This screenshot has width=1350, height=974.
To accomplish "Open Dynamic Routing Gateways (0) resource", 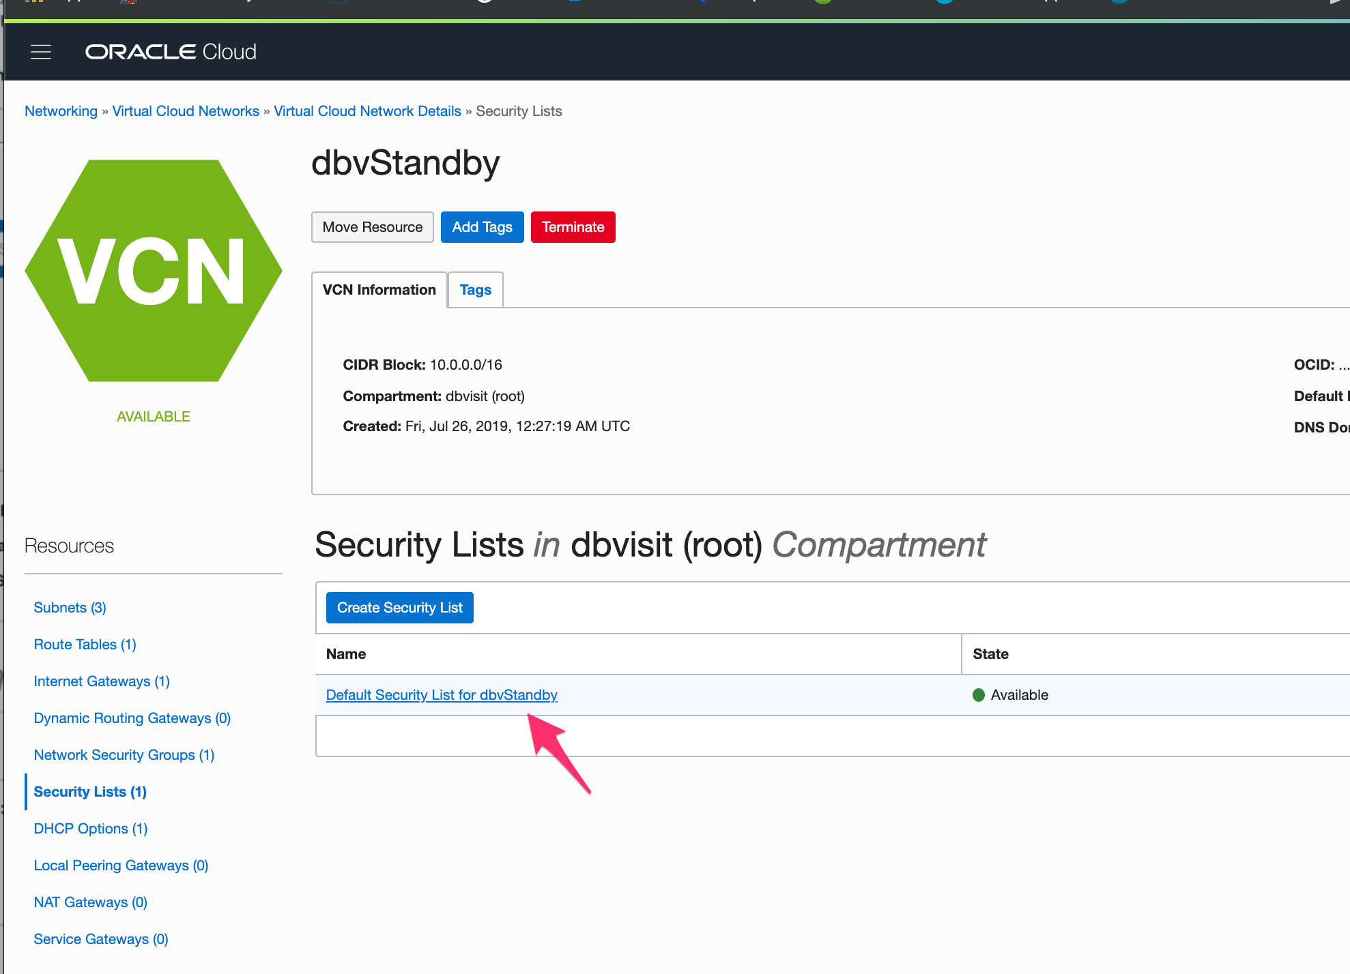I will coord(132,718).
